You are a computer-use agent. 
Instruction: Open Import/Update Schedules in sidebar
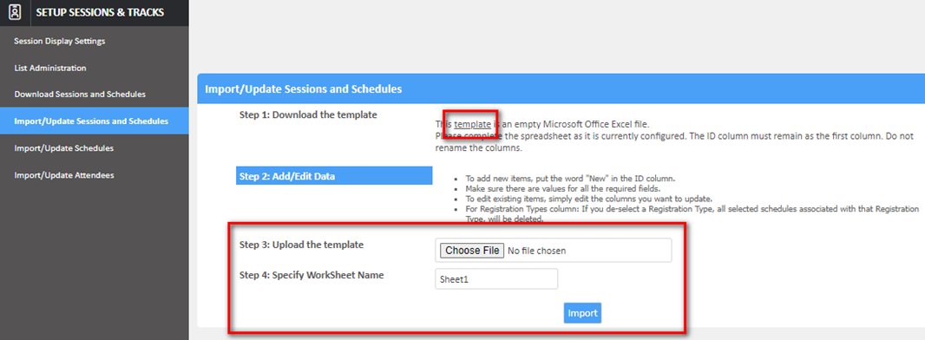click(x=63, y=148)
